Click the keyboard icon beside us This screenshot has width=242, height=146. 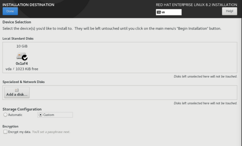(159, 12)
